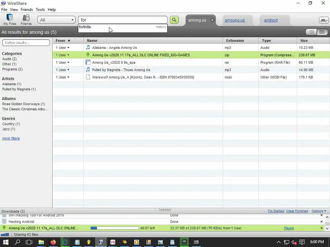Viewport: 330px width, 247px height.
Task: Open the 7-Zip taskbar icon
Action: [x=196, y=242]
